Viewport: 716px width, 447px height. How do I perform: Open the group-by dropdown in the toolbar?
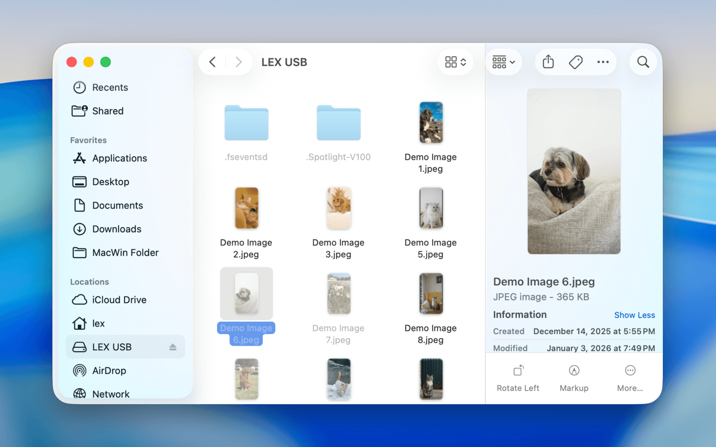coord(503,62)
